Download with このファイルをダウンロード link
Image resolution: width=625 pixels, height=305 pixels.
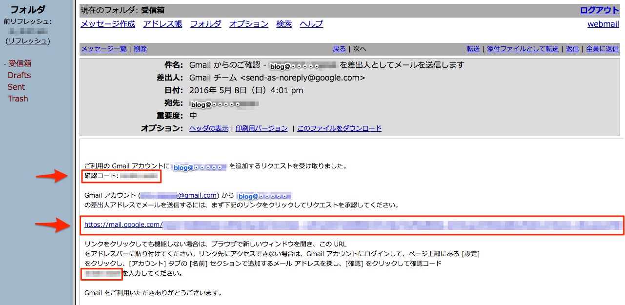(340, 128)
